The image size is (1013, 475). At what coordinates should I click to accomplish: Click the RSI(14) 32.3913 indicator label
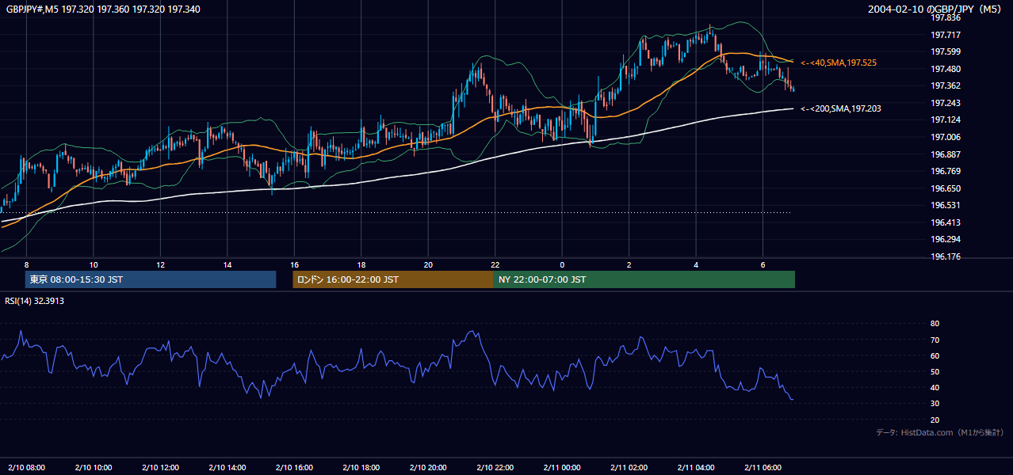coord(34,301)
